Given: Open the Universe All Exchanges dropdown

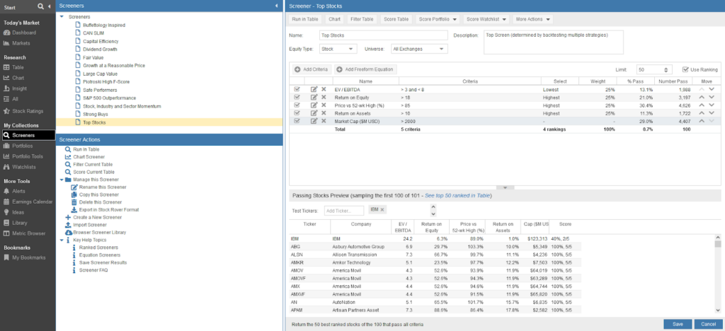Looking at the screenshot, I should click(x=418, y=49).
